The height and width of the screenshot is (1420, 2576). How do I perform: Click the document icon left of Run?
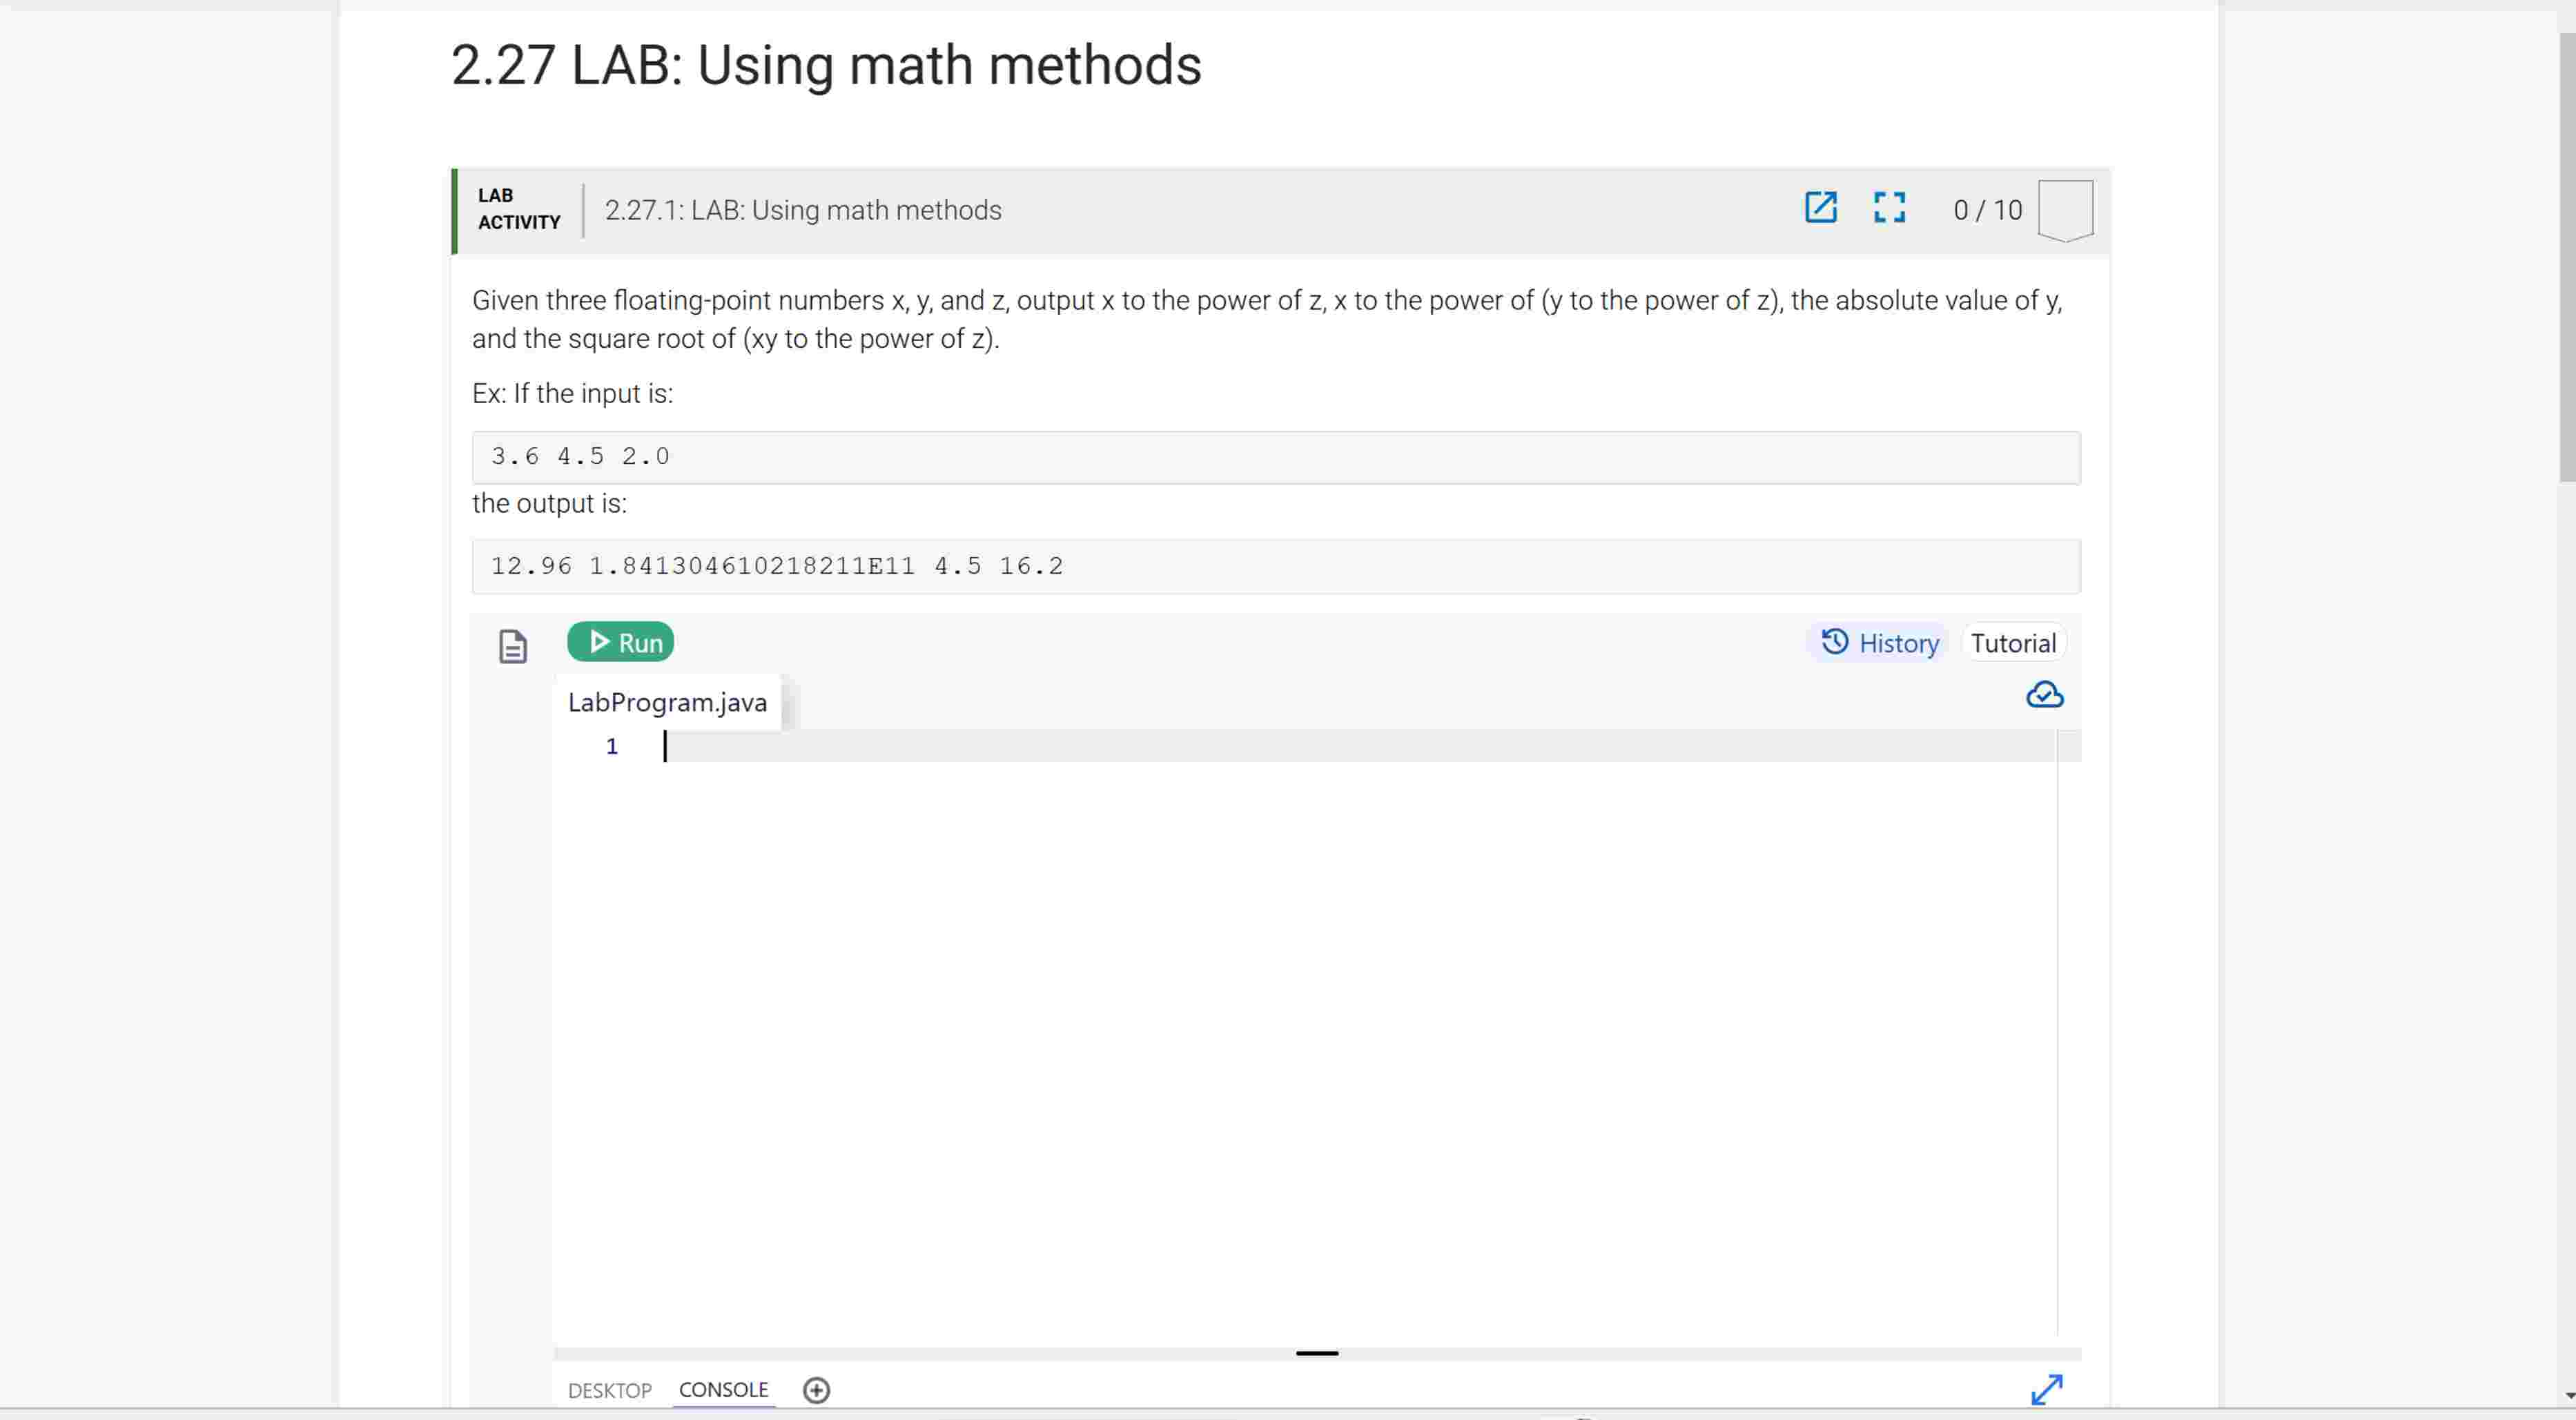(513, 646)
